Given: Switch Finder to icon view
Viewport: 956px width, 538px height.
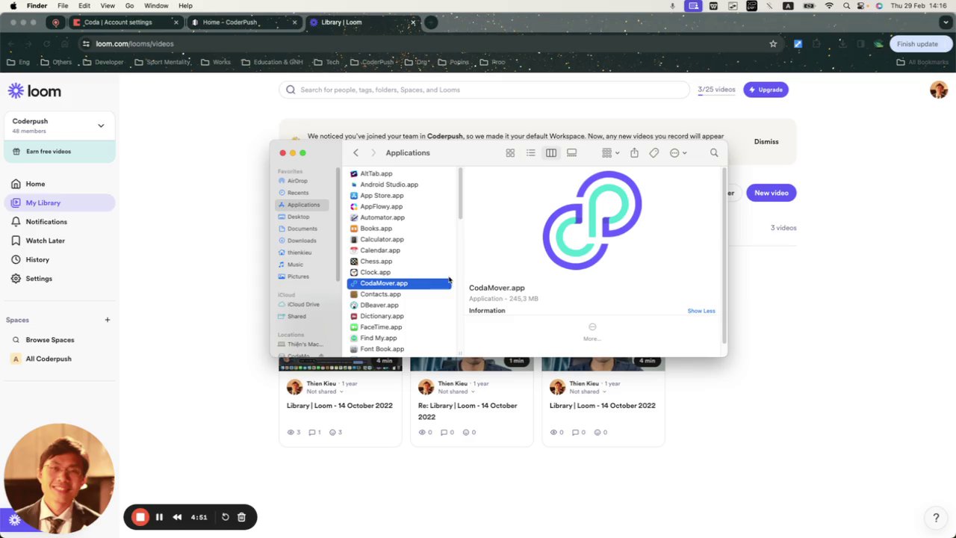Looking at the screenshot, I should (510, 152).
